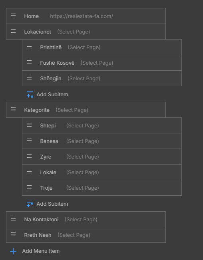Select the Kategorite menu item label
This screenshot has width=203, height=260.
(37, 110)
